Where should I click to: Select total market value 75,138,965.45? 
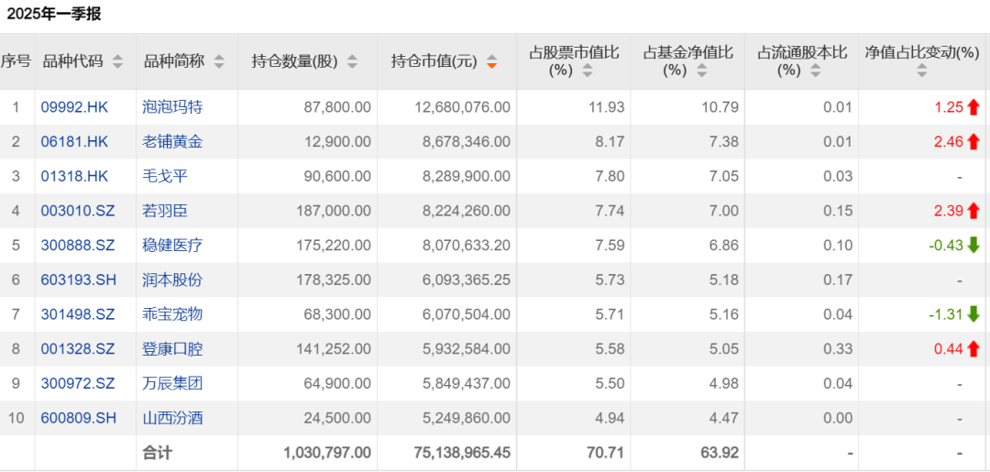click(462, 453)
